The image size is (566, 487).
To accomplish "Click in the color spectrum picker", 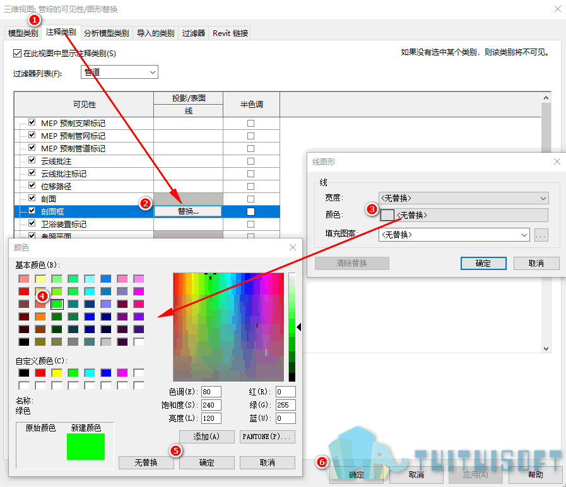I will [228, 327].
